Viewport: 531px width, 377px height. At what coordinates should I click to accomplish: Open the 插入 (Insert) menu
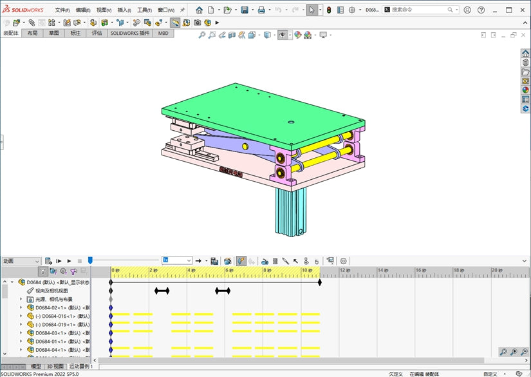click(x=124, y=10)
